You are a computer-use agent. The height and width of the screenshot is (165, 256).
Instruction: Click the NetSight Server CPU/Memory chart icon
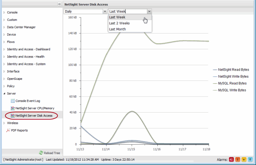tap(12, 108)
